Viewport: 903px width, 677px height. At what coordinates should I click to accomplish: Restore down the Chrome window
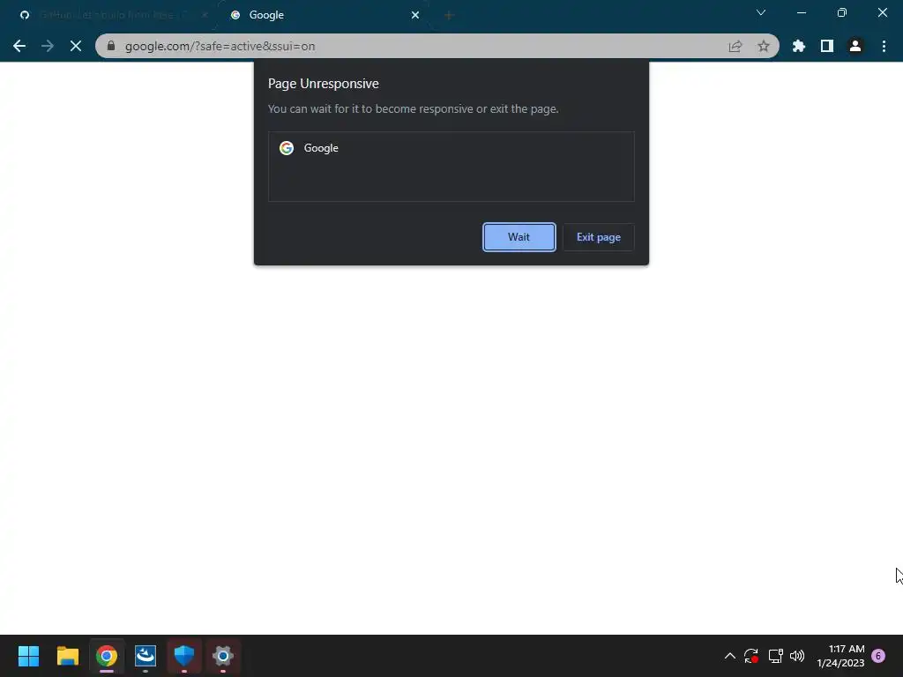842,12
